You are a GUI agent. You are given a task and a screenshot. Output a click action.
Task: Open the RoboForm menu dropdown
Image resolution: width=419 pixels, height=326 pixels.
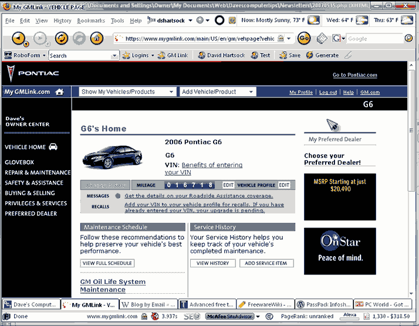tap(44, 55)
